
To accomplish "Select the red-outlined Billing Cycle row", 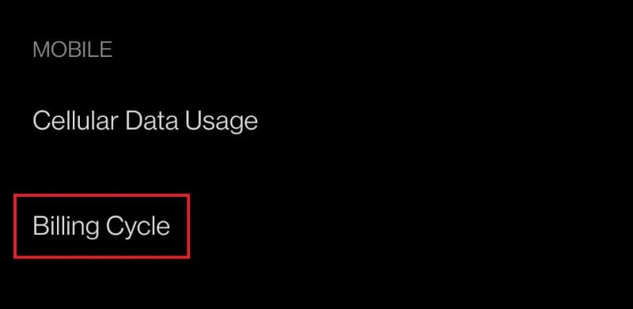I will pyautogui.click(x=101, y=226).
